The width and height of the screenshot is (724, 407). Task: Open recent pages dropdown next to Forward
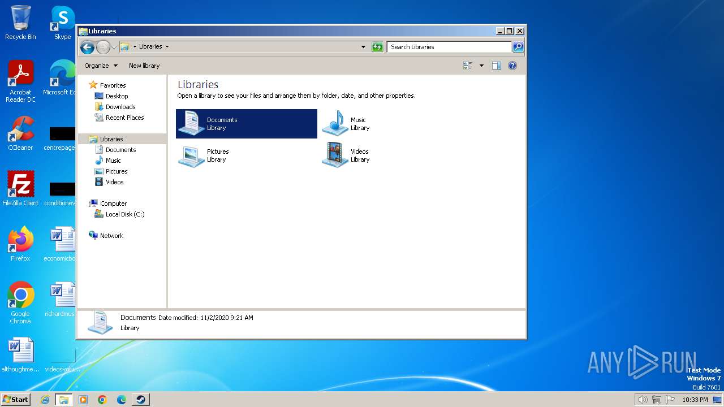click(x=114, y=47)
